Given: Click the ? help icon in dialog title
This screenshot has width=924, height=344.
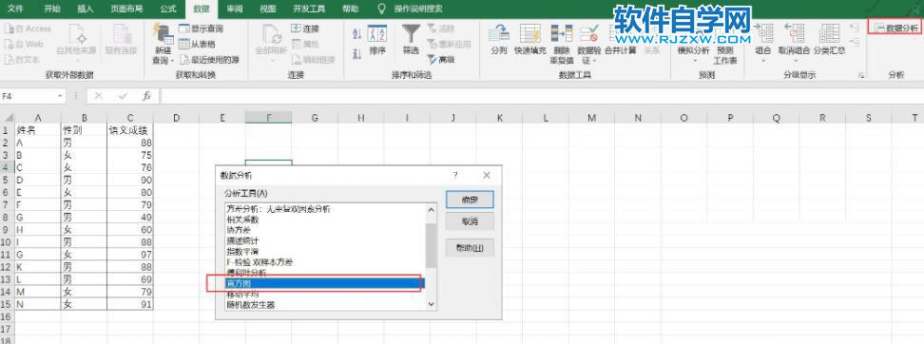Looking at the screenshot, I should pyautogui.click(x=455, y=175).
